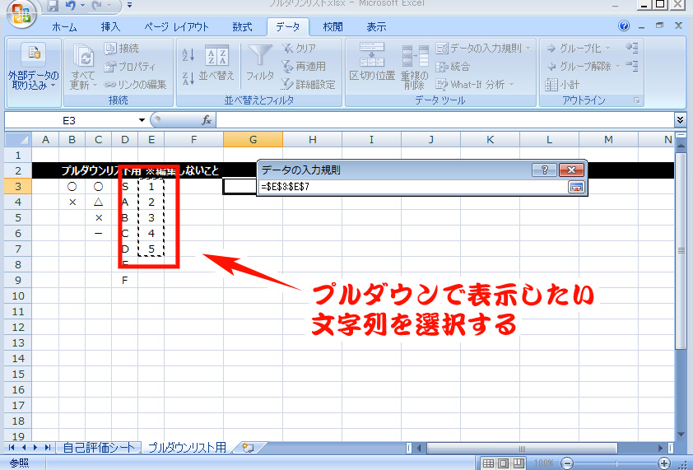Open the ページ レイアウト tab
693x470 pixels.
coord(176,27)
